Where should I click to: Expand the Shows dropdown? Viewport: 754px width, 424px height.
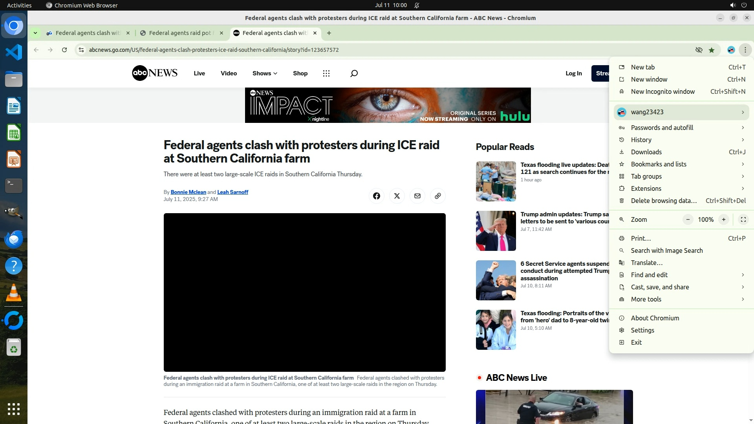tap(265, 73)
